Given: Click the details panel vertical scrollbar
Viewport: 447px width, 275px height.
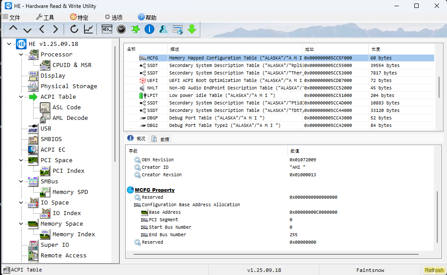Looking at the screenshot, I should point(437,217).
